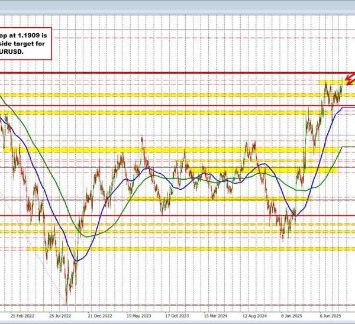The width and height of the screenshot is (355, 324).
Task: Select the thick red horizontal line at top
Action: [x=177, y=73]
